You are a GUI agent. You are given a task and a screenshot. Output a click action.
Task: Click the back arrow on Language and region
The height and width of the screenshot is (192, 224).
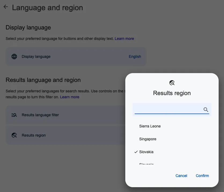5,7
